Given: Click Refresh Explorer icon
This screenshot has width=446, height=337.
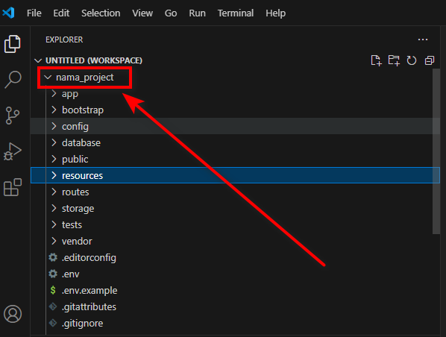Looking at the screenshot, I should [x=411, y=60].
